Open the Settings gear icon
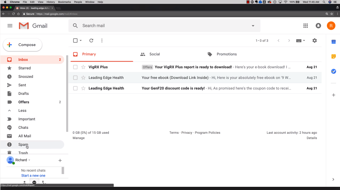Image resolution: width=340 pixels, height=190 pixels. tap(314, 40)
